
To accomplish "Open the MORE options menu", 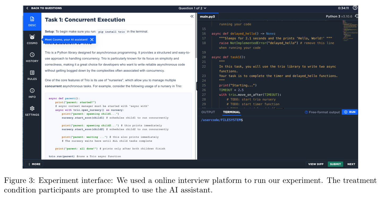I will (34, 164).
